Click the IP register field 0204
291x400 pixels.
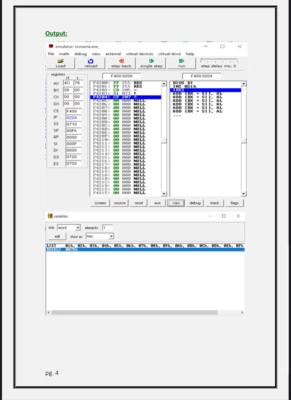[73, 118]
